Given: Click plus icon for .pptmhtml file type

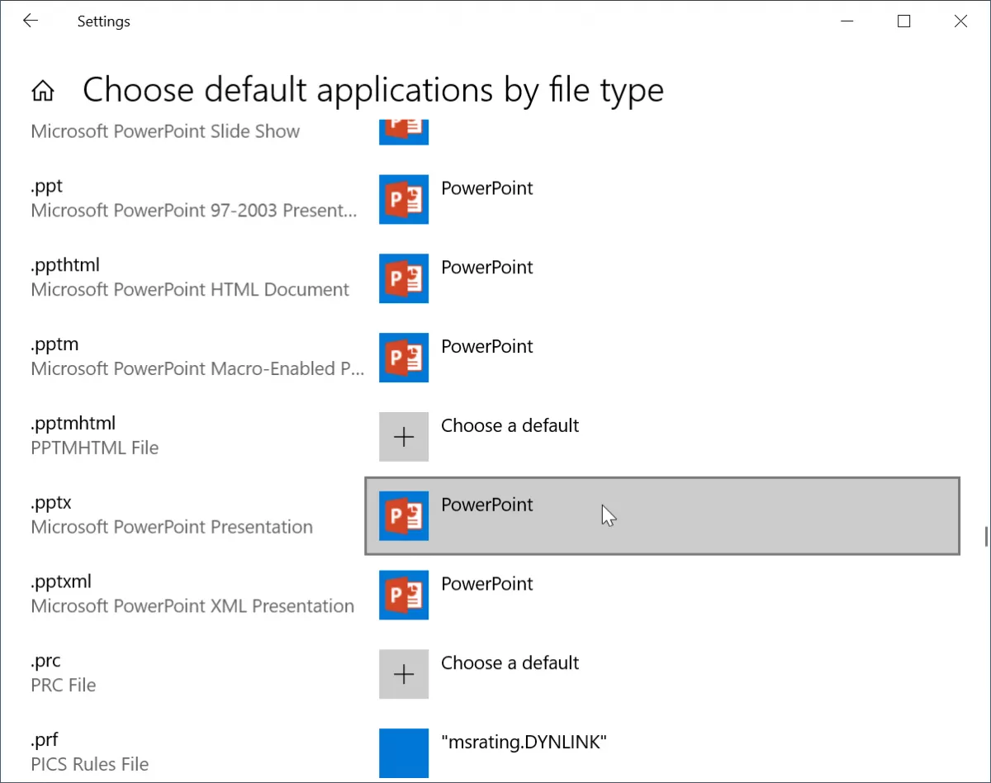Looking at the screenshot, I should [x=404, y=437].
